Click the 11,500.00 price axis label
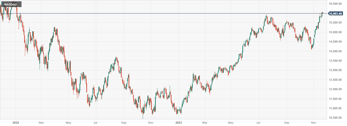This screenshot has width=347, height=126. click(336, 99)
